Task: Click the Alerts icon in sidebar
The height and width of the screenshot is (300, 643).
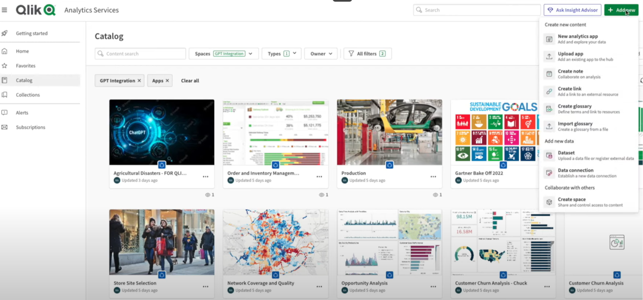Action: click(5, 112)
